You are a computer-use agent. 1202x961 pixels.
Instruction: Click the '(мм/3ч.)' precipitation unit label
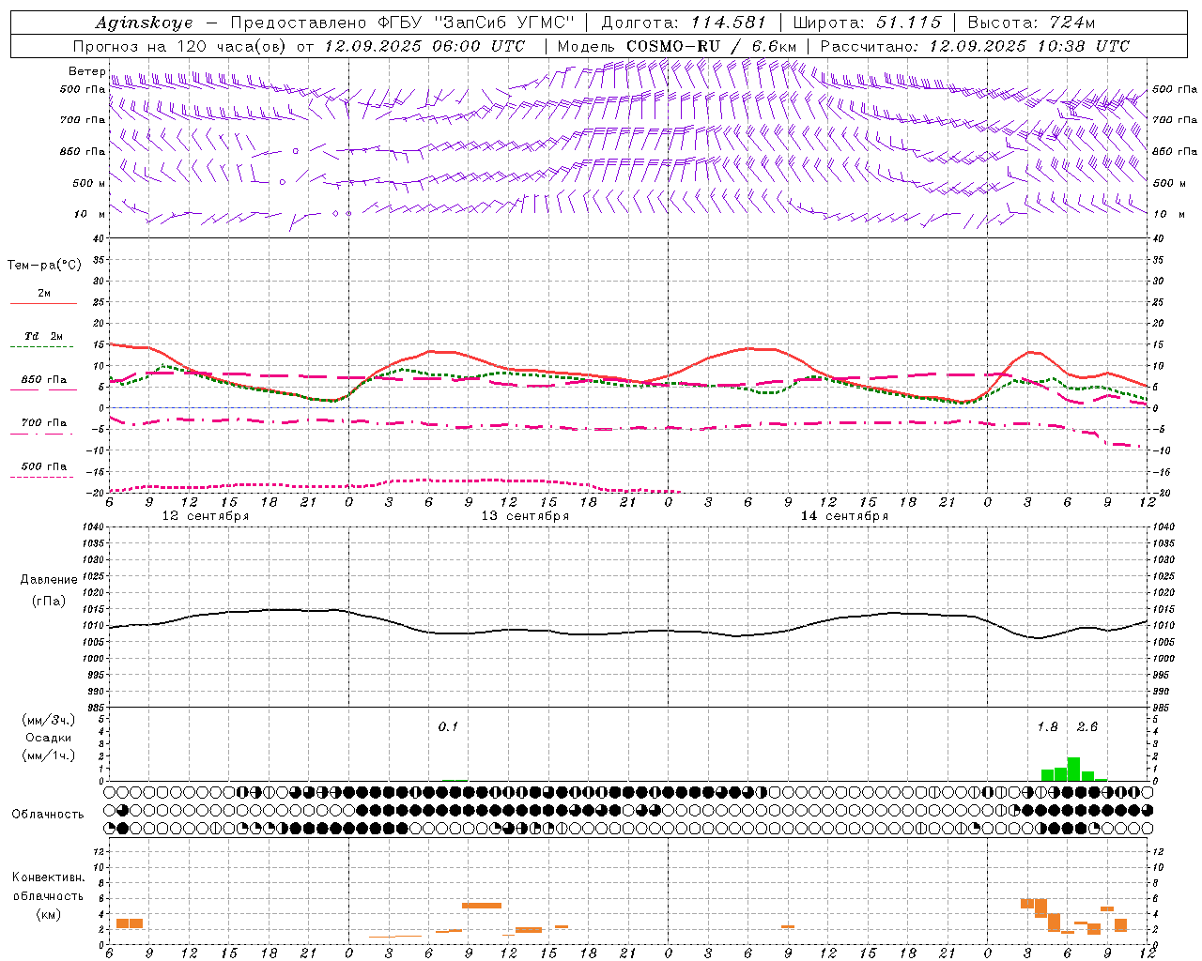[x=49, y=721]
